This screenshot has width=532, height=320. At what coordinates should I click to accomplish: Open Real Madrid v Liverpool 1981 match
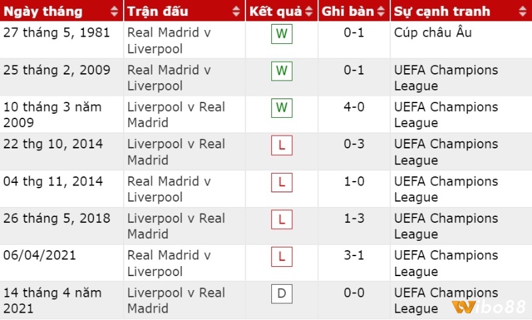coord(169,41)
